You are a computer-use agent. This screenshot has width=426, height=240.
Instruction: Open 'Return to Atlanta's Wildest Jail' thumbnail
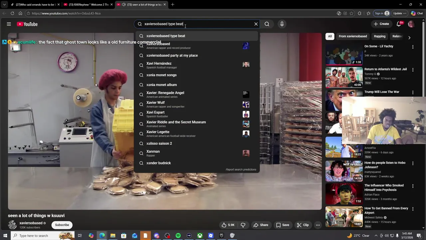click(344, 77)
